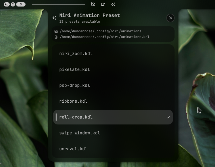The image size is (215, 167).
Task: Select the niri_zoom.kdl preset
Action: point(113,54)
